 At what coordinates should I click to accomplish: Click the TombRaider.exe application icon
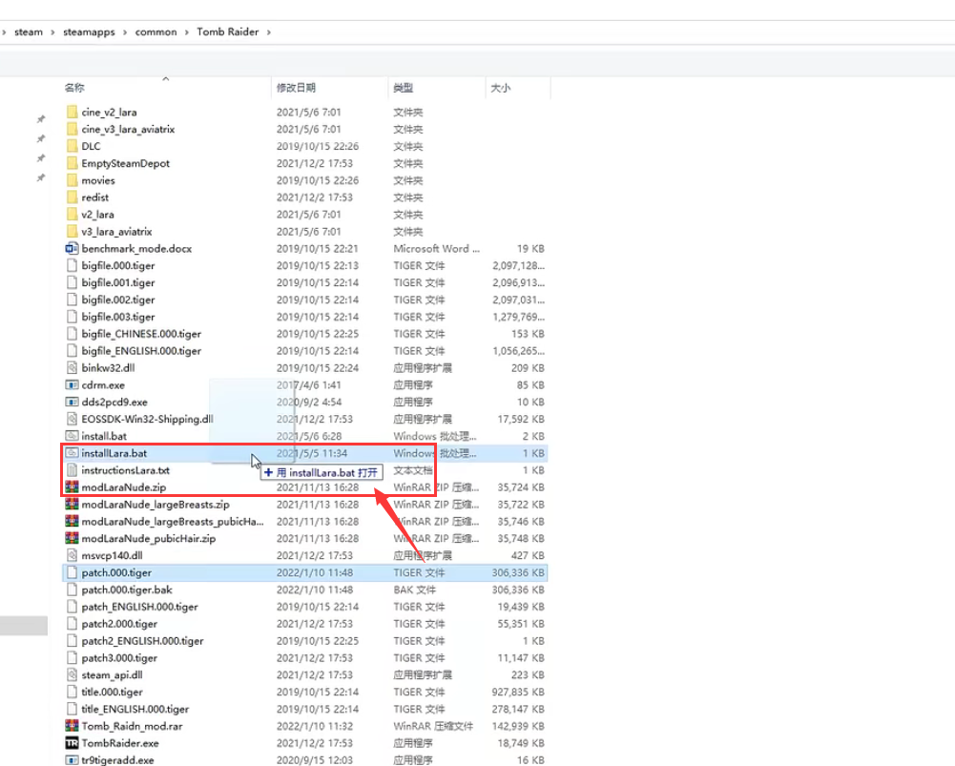click(72, 743)
